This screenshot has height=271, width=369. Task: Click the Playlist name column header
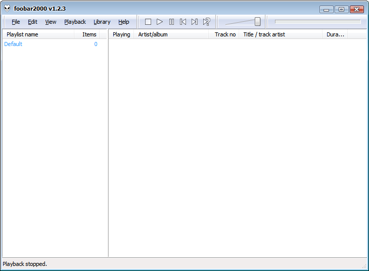38,34
